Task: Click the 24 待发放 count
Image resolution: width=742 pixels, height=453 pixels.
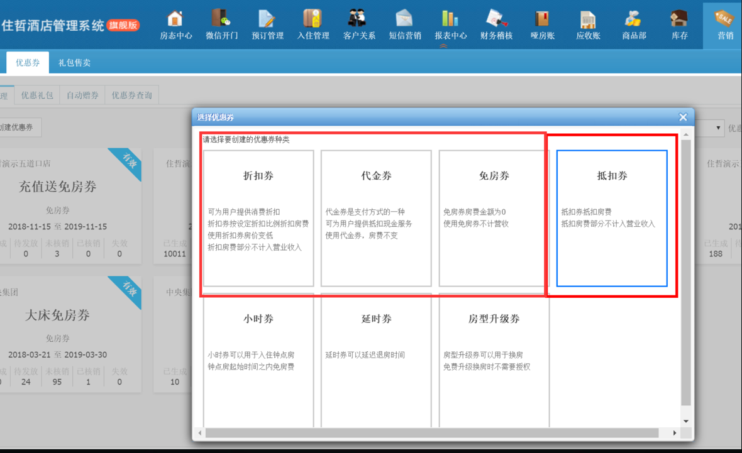Action: pos(26,382)
